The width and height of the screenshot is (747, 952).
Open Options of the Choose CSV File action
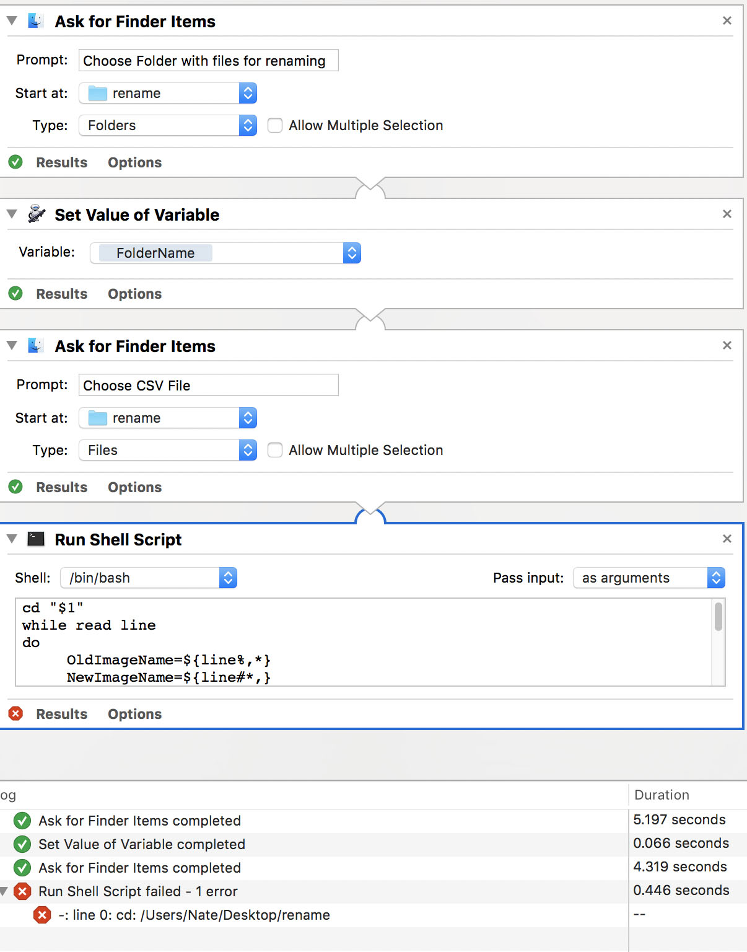pos(134,487)
